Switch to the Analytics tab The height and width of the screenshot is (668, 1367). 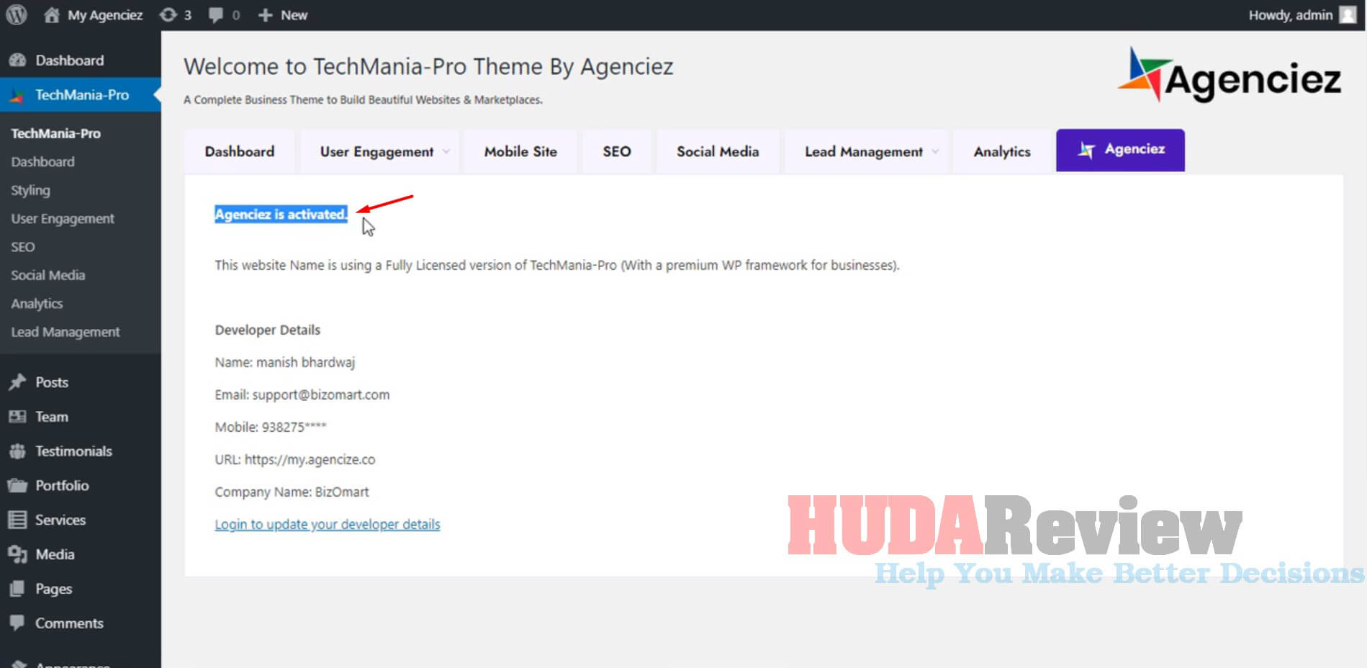[x=1002, y=151]
